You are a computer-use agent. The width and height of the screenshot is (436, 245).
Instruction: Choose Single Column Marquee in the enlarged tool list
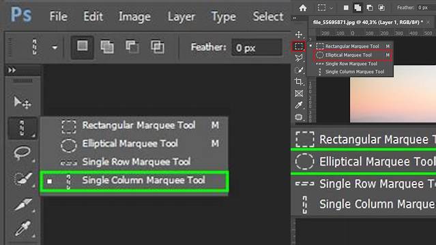tap(364, 204)
